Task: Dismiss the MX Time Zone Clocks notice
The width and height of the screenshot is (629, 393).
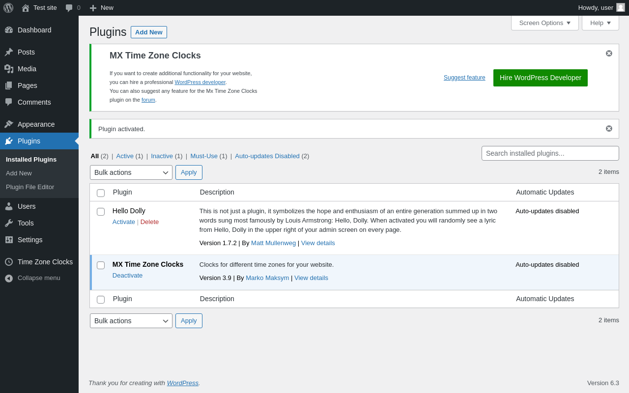Action: (x=609, y=53)
